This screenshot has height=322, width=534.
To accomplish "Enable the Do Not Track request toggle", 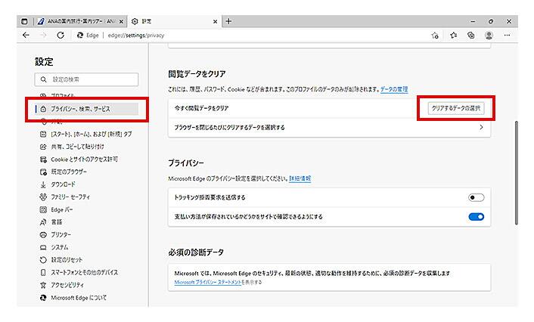I will click(476, 197).
